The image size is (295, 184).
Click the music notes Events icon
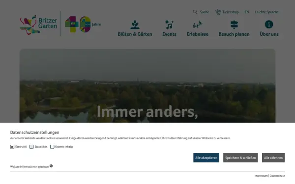tap(169, 25)
